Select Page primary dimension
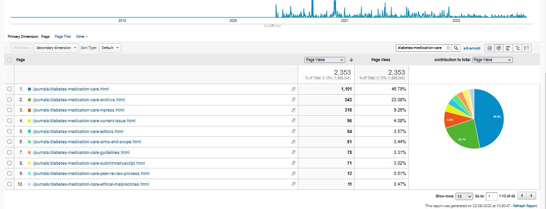Screen dimensions: 546x209 click(x=46, y=36)
